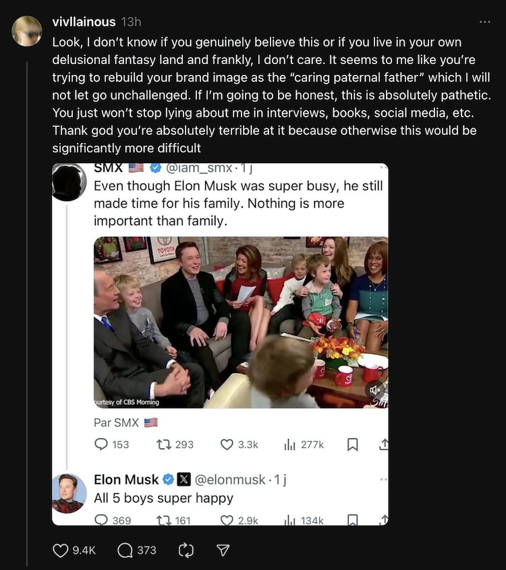506x570 pixels.
Task: Open the vivllainous profile picture
Action: coord(27,31)
